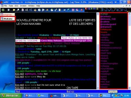The image size is (131, 98).
Task: Start playback with green play button
Action: pos(92,9)
